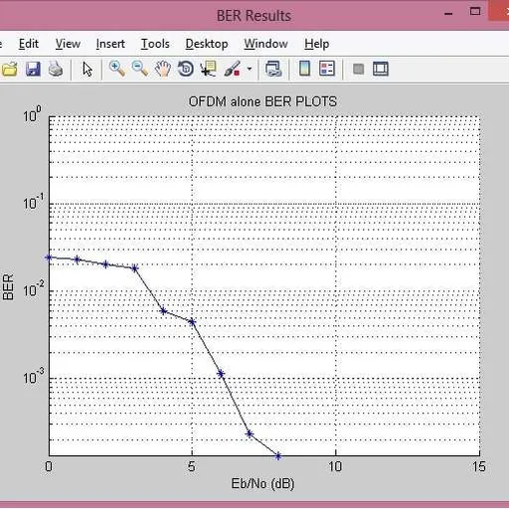This screenshot has width=509, height=509.
Task: Choose the Data Cursor tool
Action: pyautogui.click(x=209, y=69)
